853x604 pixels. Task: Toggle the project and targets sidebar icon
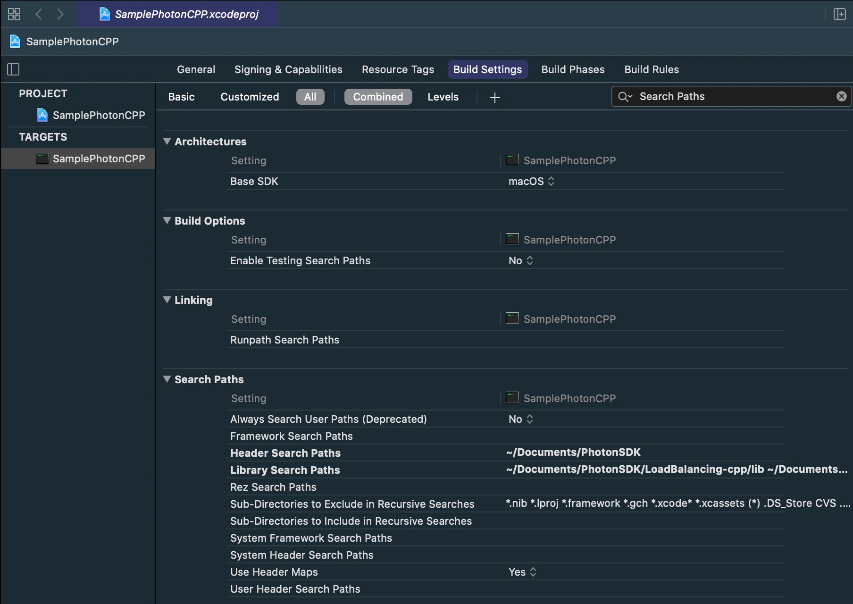coord(13,69)
